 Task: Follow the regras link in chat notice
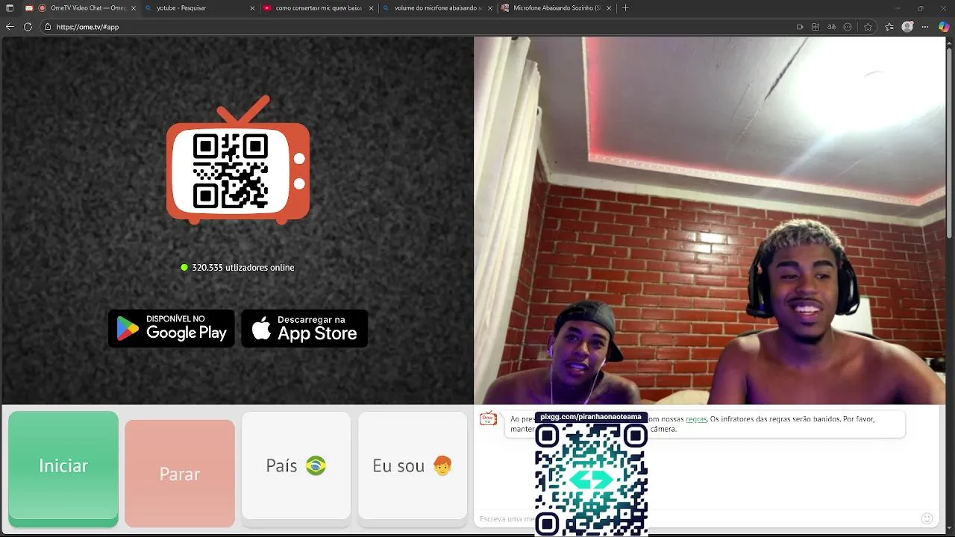696,419
